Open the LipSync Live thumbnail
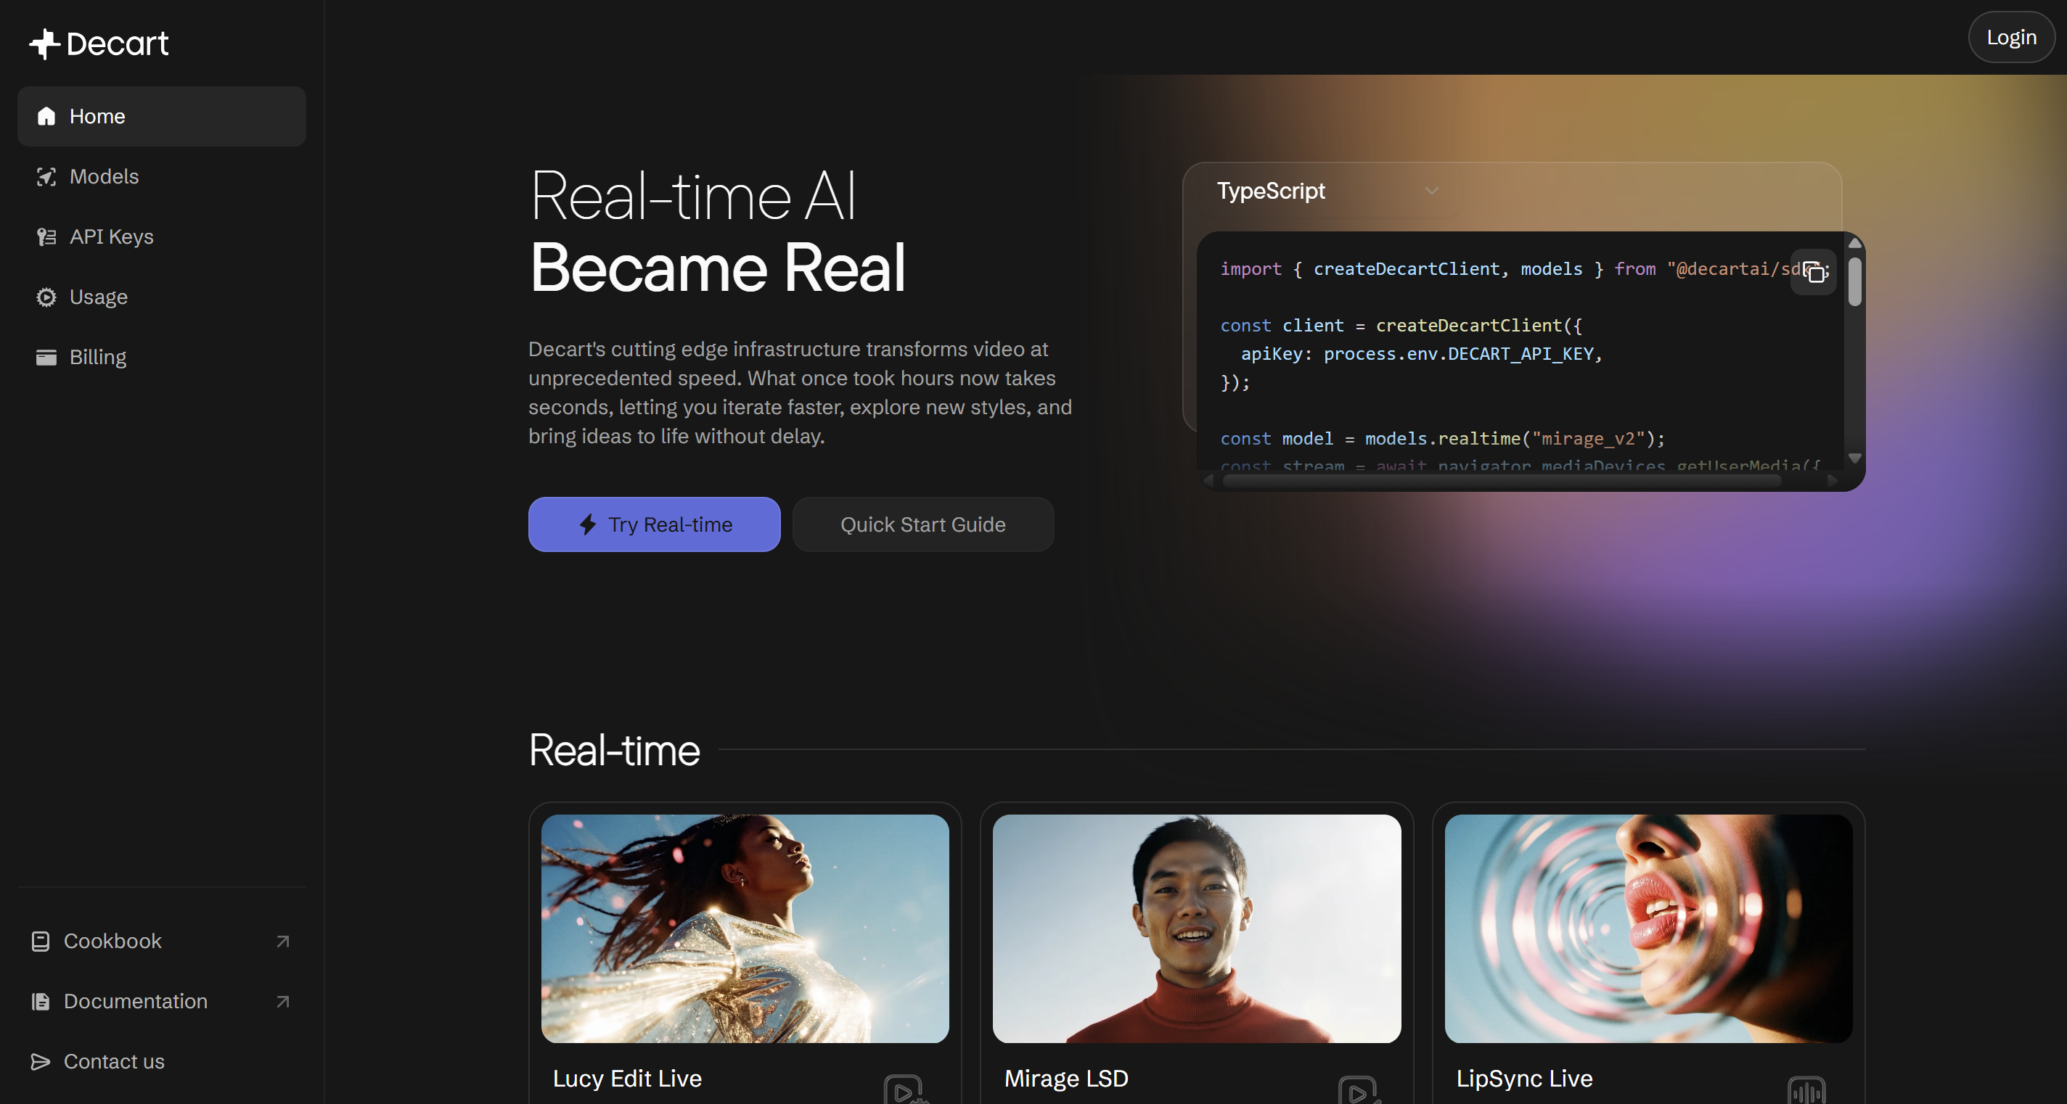The height and width of the screenshot is (1104, 2067). 1648,928
